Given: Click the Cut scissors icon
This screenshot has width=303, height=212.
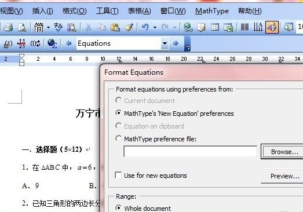Looking at the screenshot, I should pyautogui.click(x=88, y=27).
